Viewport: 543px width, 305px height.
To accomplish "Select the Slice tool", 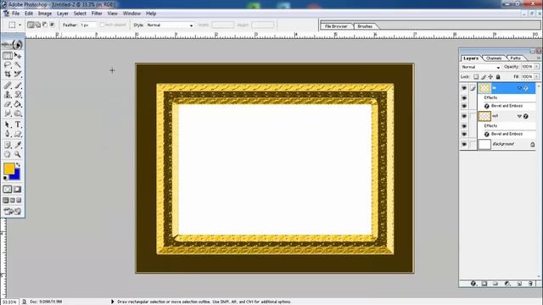I will click(x=18, y=74).
